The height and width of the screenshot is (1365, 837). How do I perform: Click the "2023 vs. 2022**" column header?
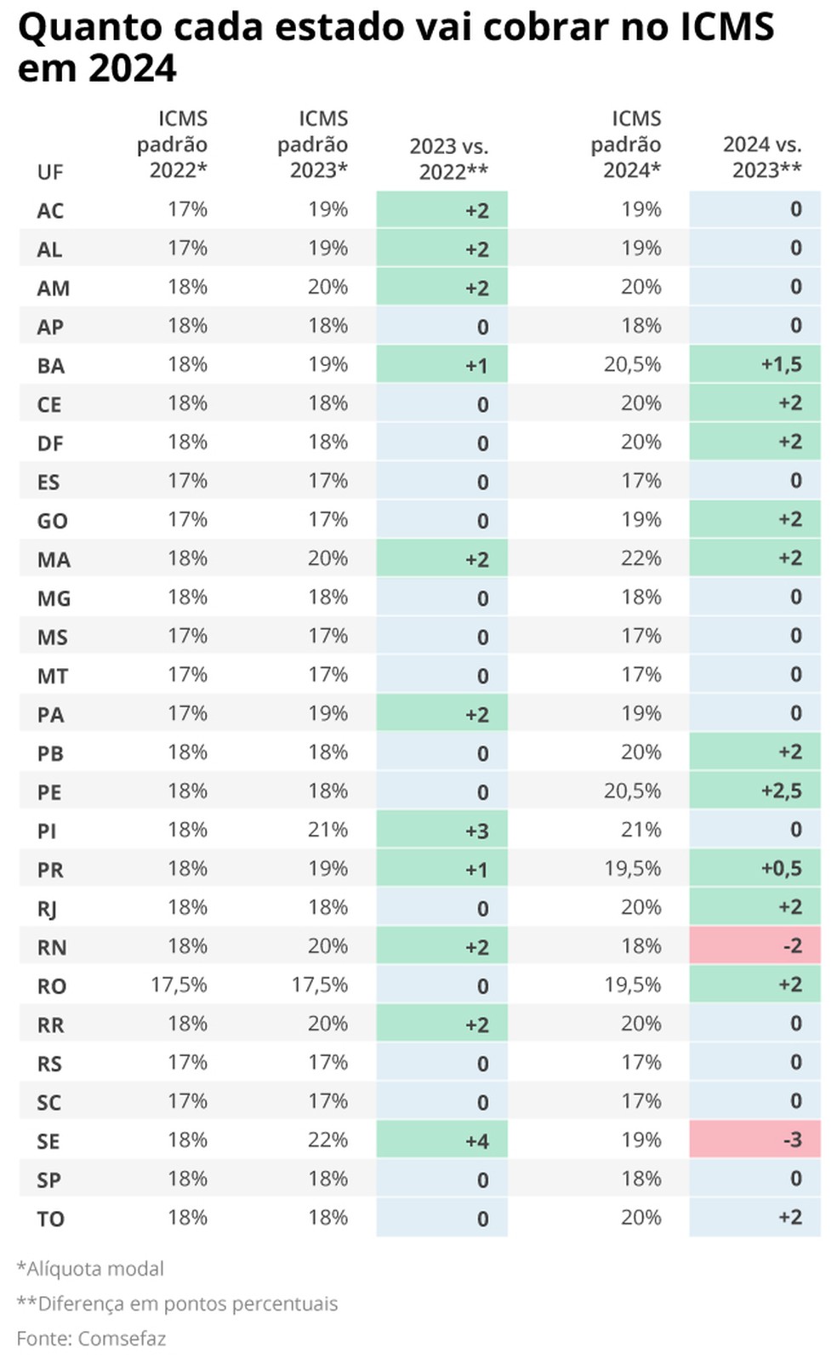tap(449, 158)
